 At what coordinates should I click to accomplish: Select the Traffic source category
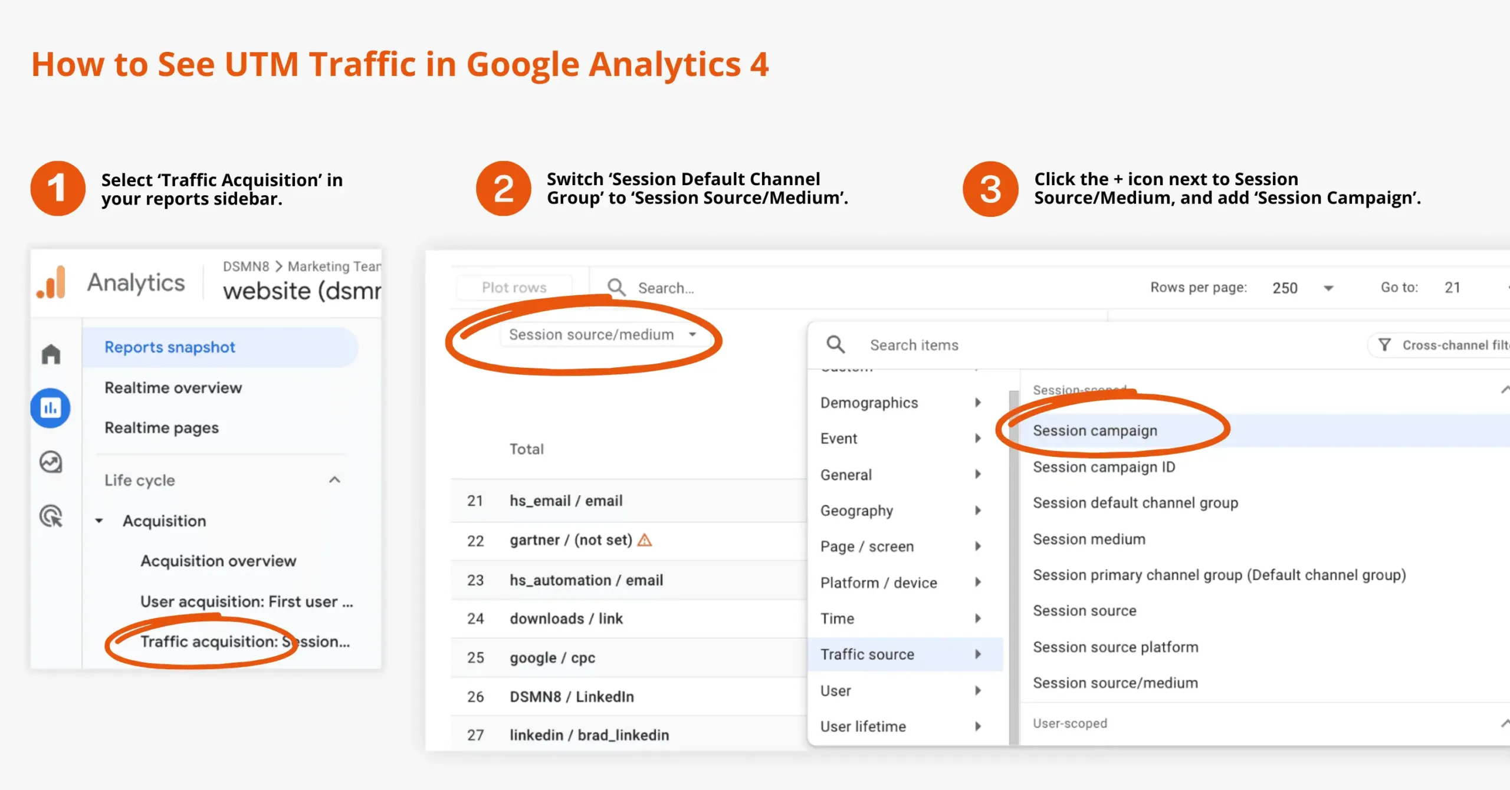pyautogui.click(x=905, y=654)
